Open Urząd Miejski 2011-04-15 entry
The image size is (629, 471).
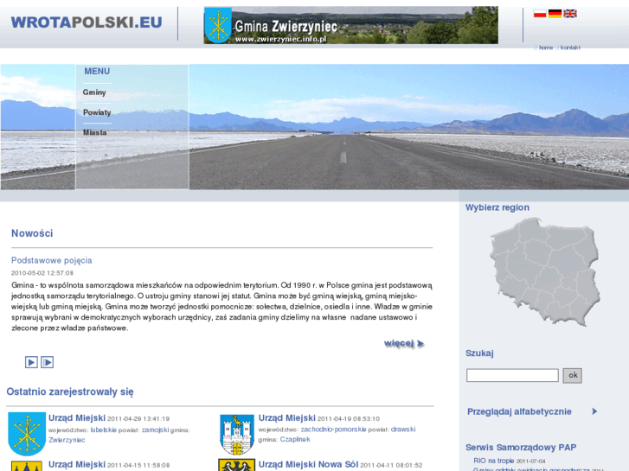click(77, 465)
